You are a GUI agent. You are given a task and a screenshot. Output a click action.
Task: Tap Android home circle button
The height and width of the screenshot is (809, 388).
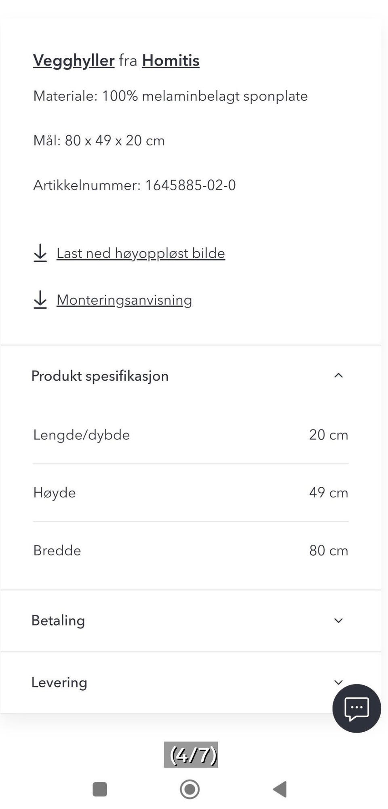point(190,789)
